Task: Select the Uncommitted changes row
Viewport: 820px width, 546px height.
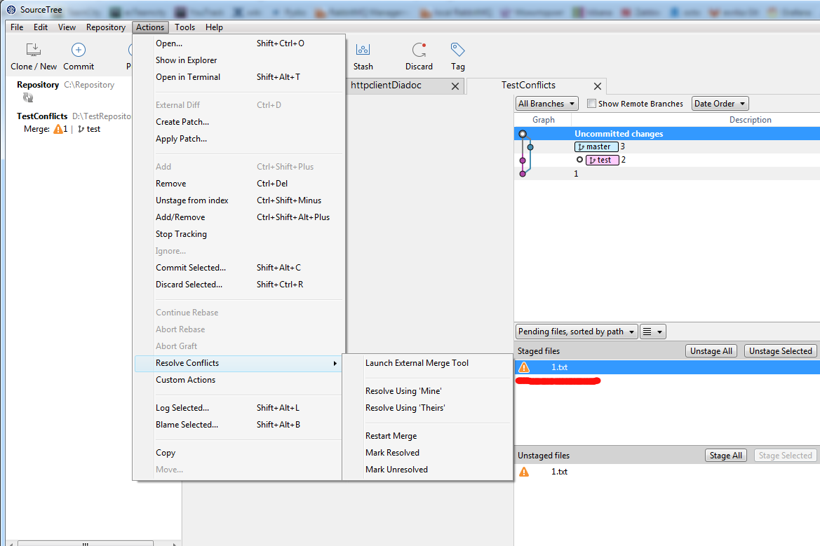Action: click(667, 134)
